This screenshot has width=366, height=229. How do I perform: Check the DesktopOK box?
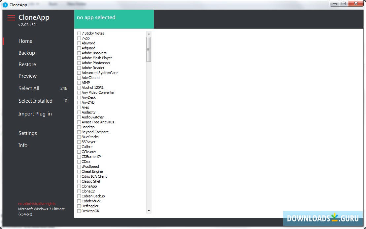click(x=79, y=211)
